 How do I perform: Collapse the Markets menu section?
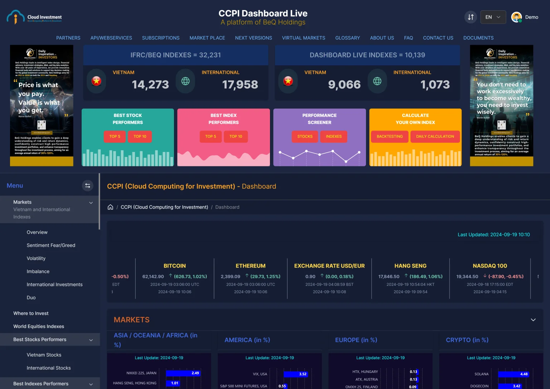[x=91, y=203]
